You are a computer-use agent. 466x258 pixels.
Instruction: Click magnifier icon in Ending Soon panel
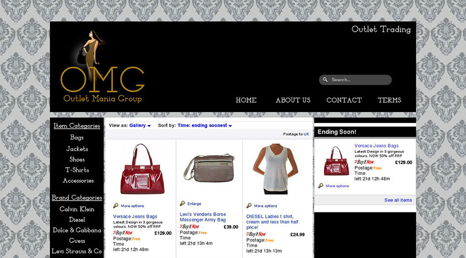click(x=321, y=186)
